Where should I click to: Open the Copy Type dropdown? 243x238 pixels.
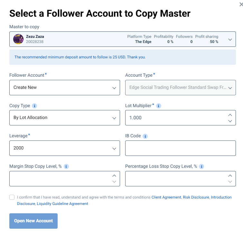[x=65, y=118]
